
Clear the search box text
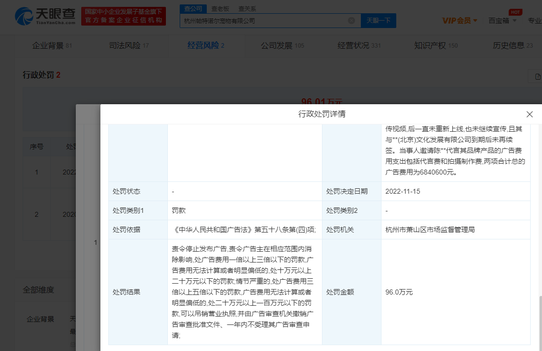coord(351,21)
